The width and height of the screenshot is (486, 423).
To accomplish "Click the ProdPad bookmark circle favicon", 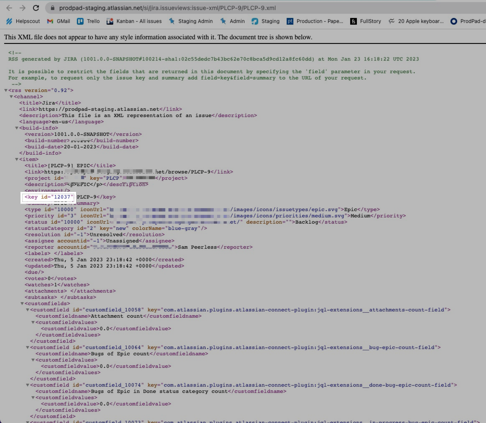I will [x=454, y=21].
